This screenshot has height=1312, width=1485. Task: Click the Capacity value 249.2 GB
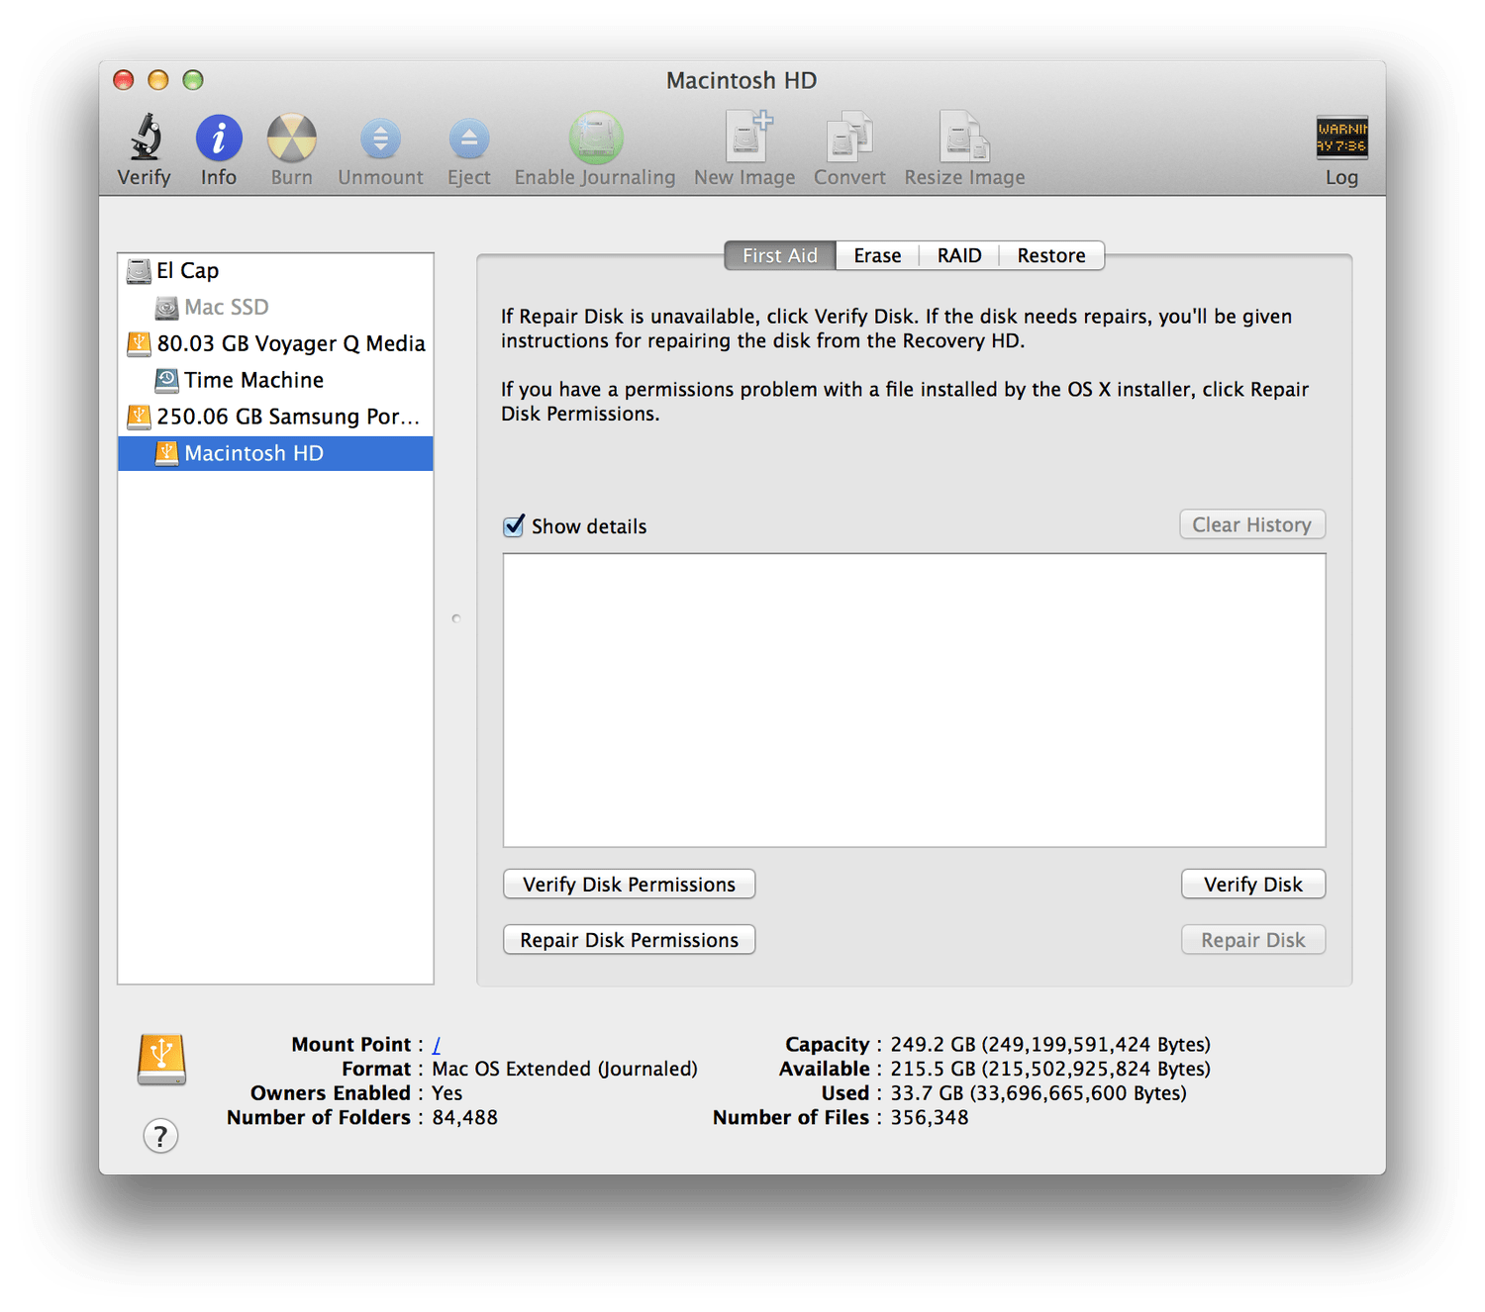[1050, 1045]
